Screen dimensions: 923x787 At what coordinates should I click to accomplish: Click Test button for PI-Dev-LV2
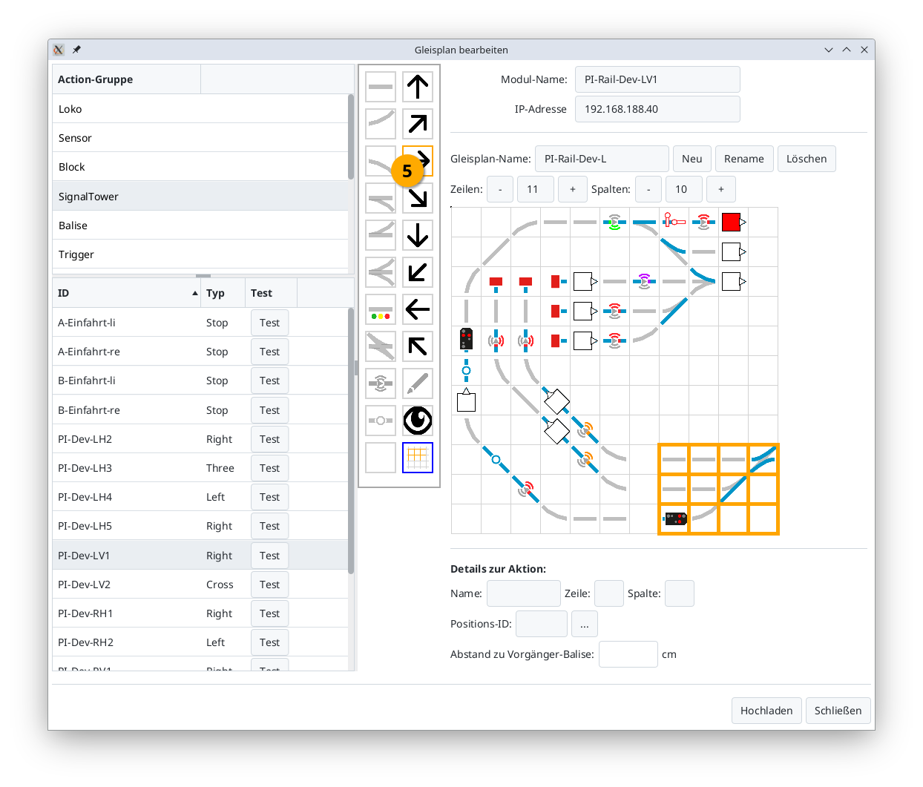tap(269, 585)
